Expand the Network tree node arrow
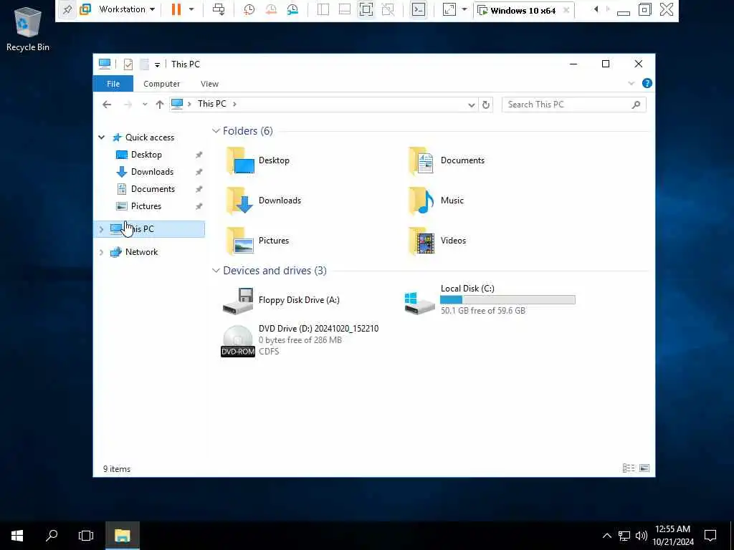Viewport: 734px width, 550px height. (x=101, y=252)
